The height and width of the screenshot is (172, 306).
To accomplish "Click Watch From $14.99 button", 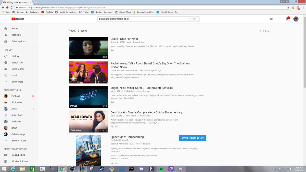I will tap(193, 138).
